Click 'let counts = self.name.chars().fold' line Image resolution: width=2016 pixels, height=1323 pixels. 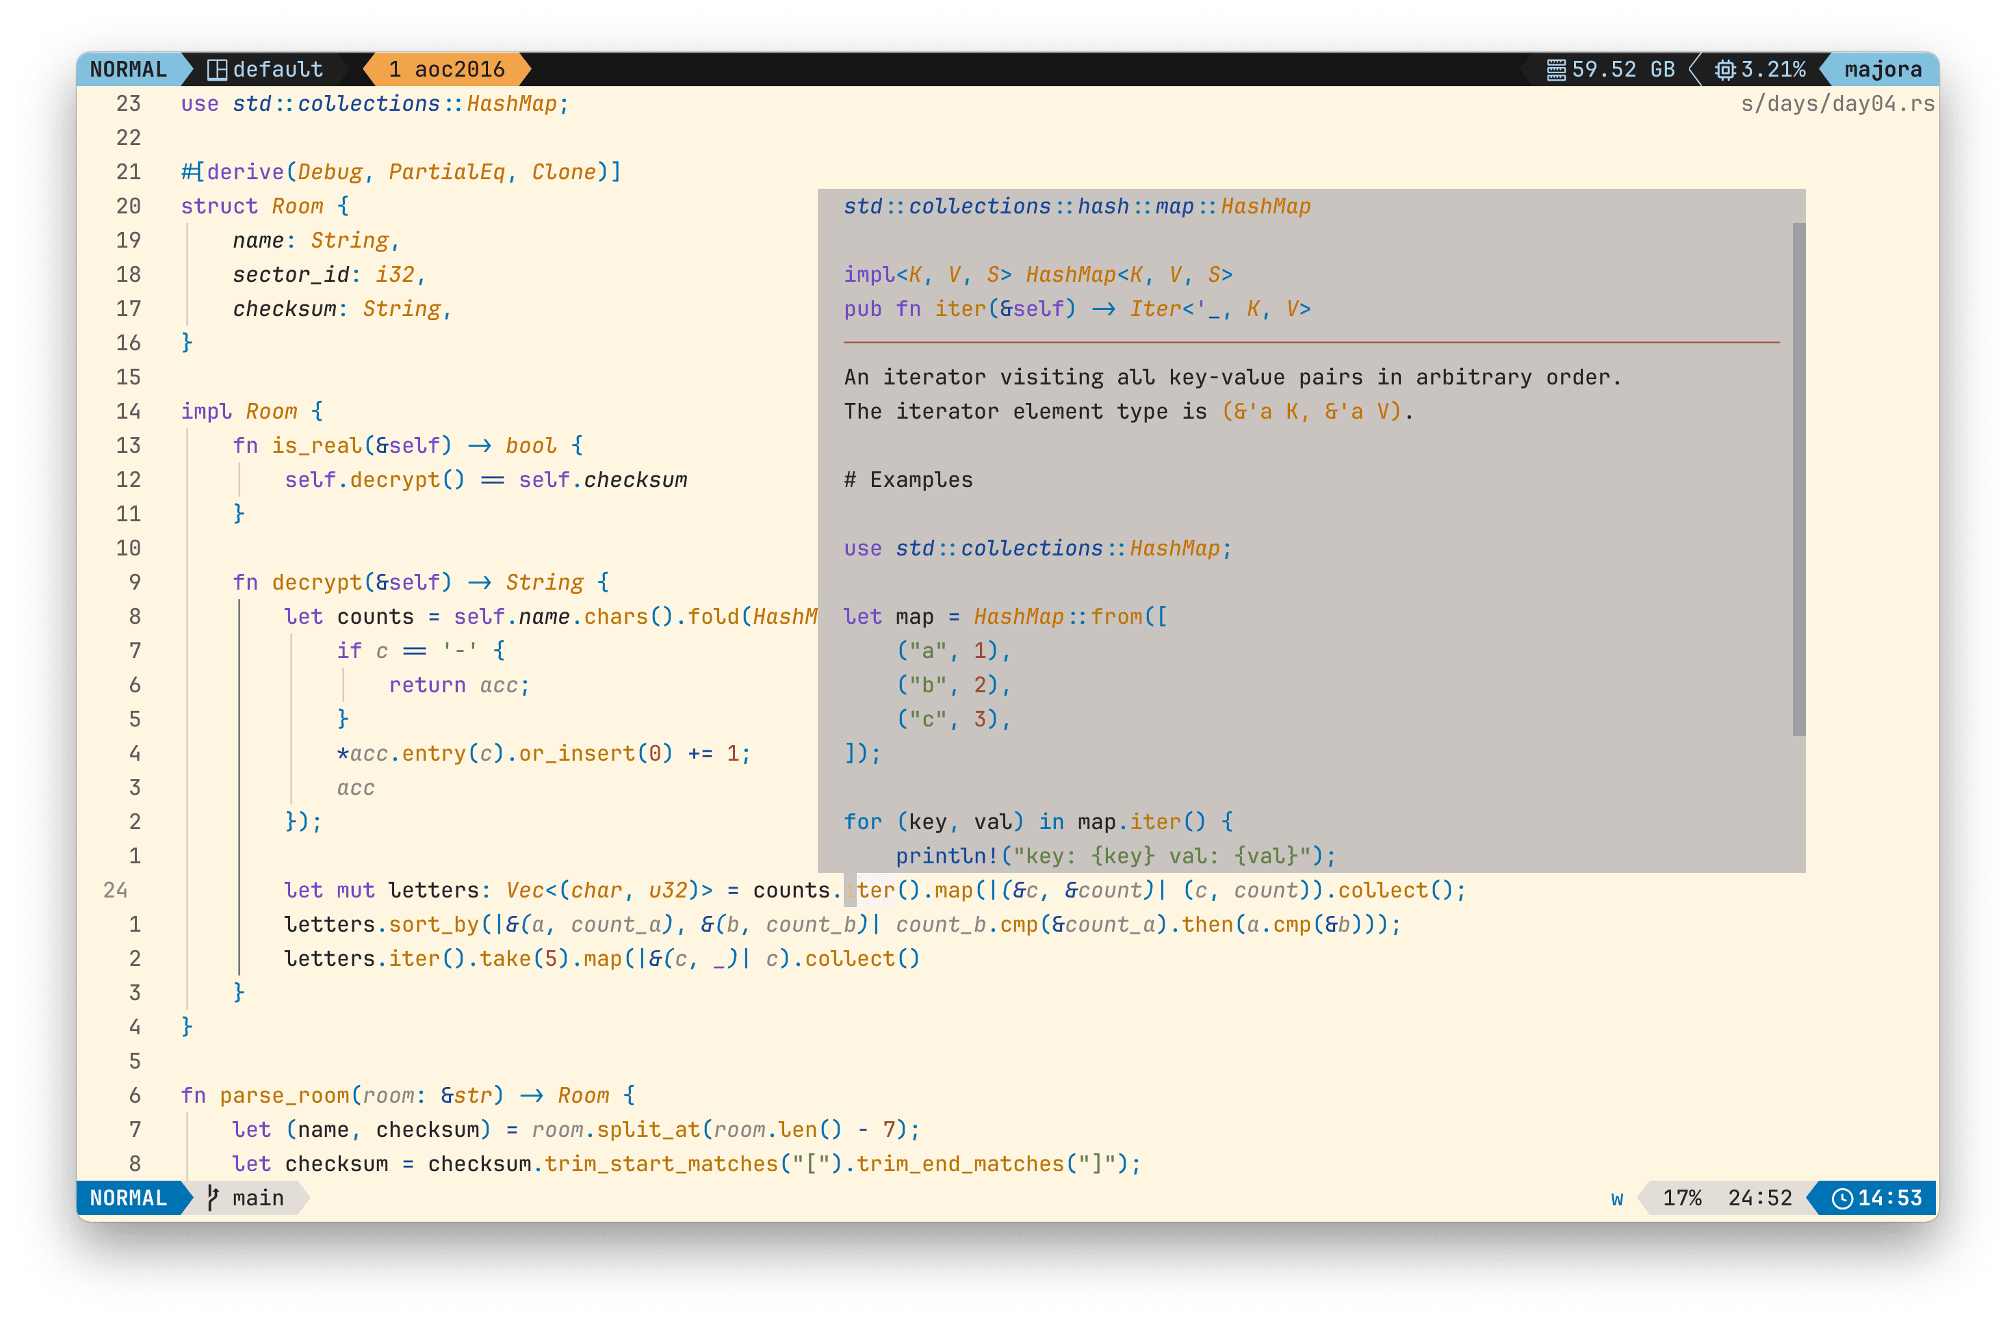(x=551, y=616)
